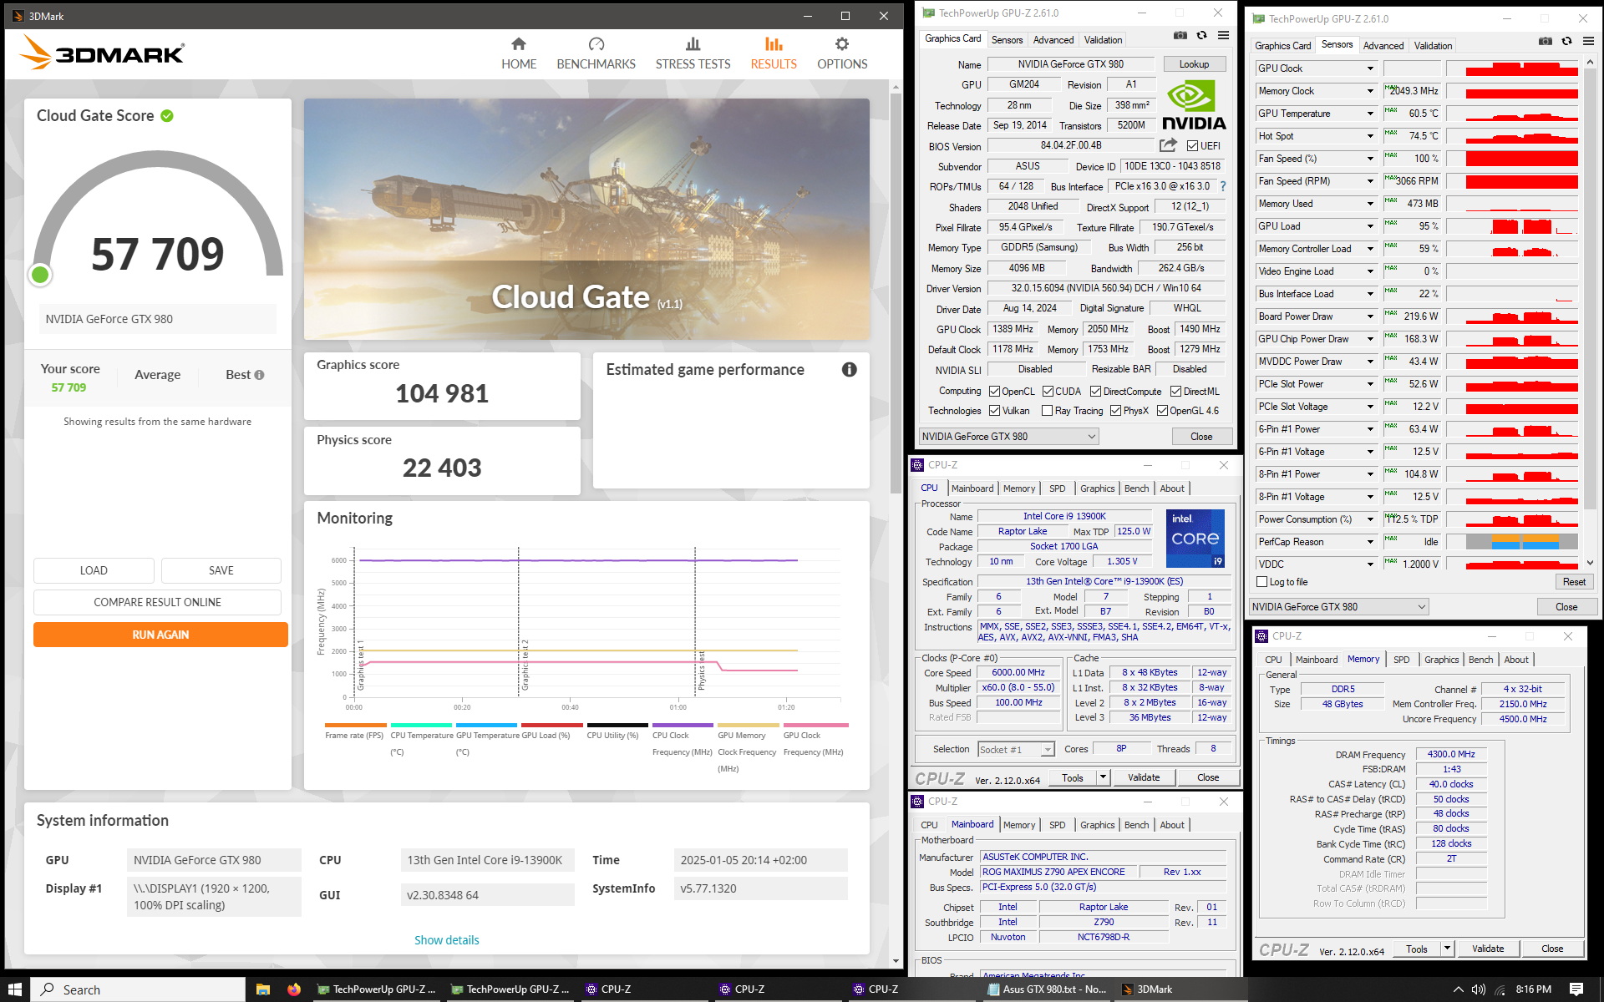Screen dimensions: 1604x1002
Task: Toggle the UEFI checkbox in GPU-Z
Action: [x=1192, y=146]
